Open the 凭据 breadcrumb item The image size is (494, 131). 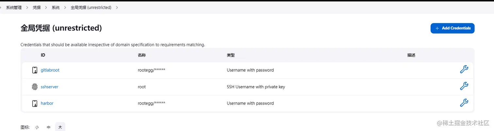[x=37, y=7]
